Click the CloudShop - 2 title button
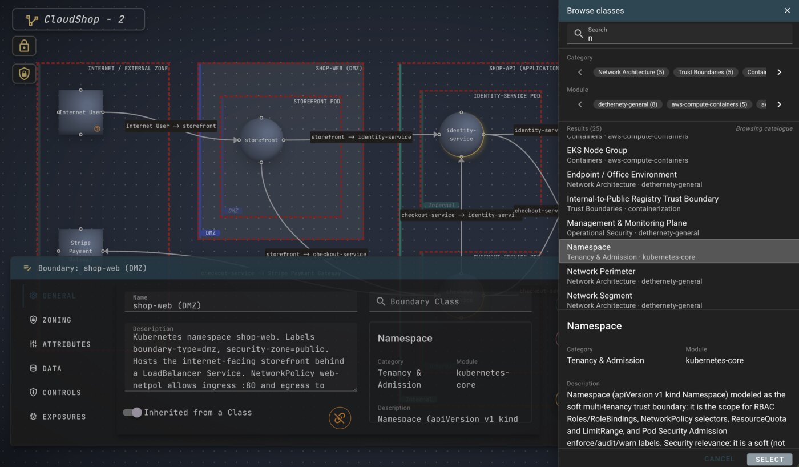The height and width of the screenshot is (467, 799). click(x=78, y=19)
